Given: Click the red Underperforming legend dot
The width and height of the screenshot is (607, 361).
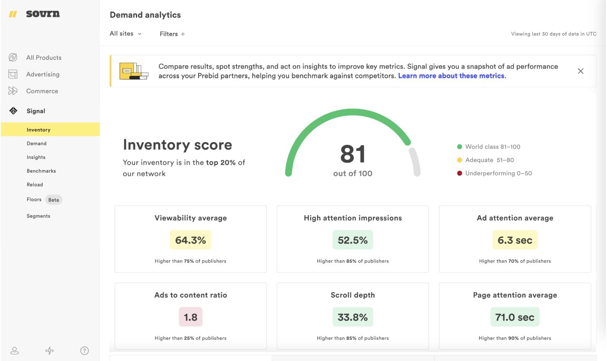Looking at the screenshot, I should 460,173.
